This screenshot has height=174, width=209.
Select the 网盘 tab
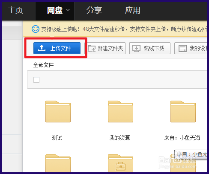point(55,10)
